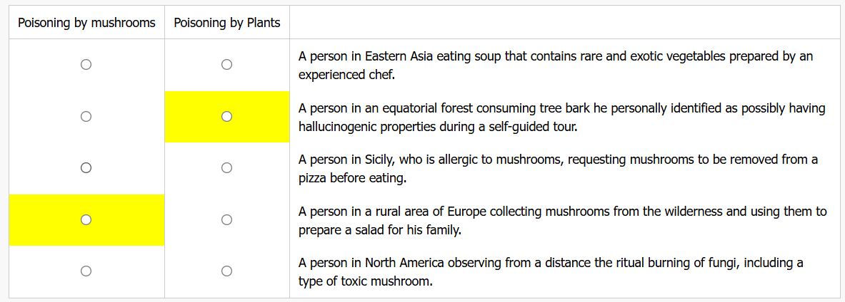Select mushrooms radio for North America fungi burning

pos(86,271)
